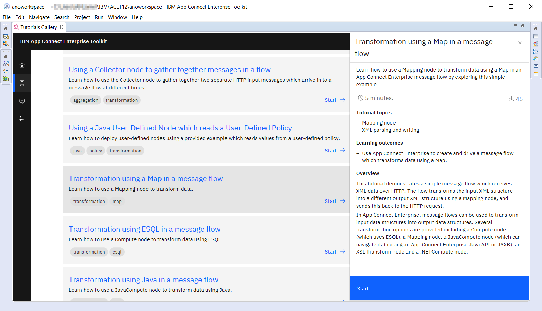The image size is (542, 311).
Task: Open the Properties view icon in right trim
Action: click(x=536, y=36)
